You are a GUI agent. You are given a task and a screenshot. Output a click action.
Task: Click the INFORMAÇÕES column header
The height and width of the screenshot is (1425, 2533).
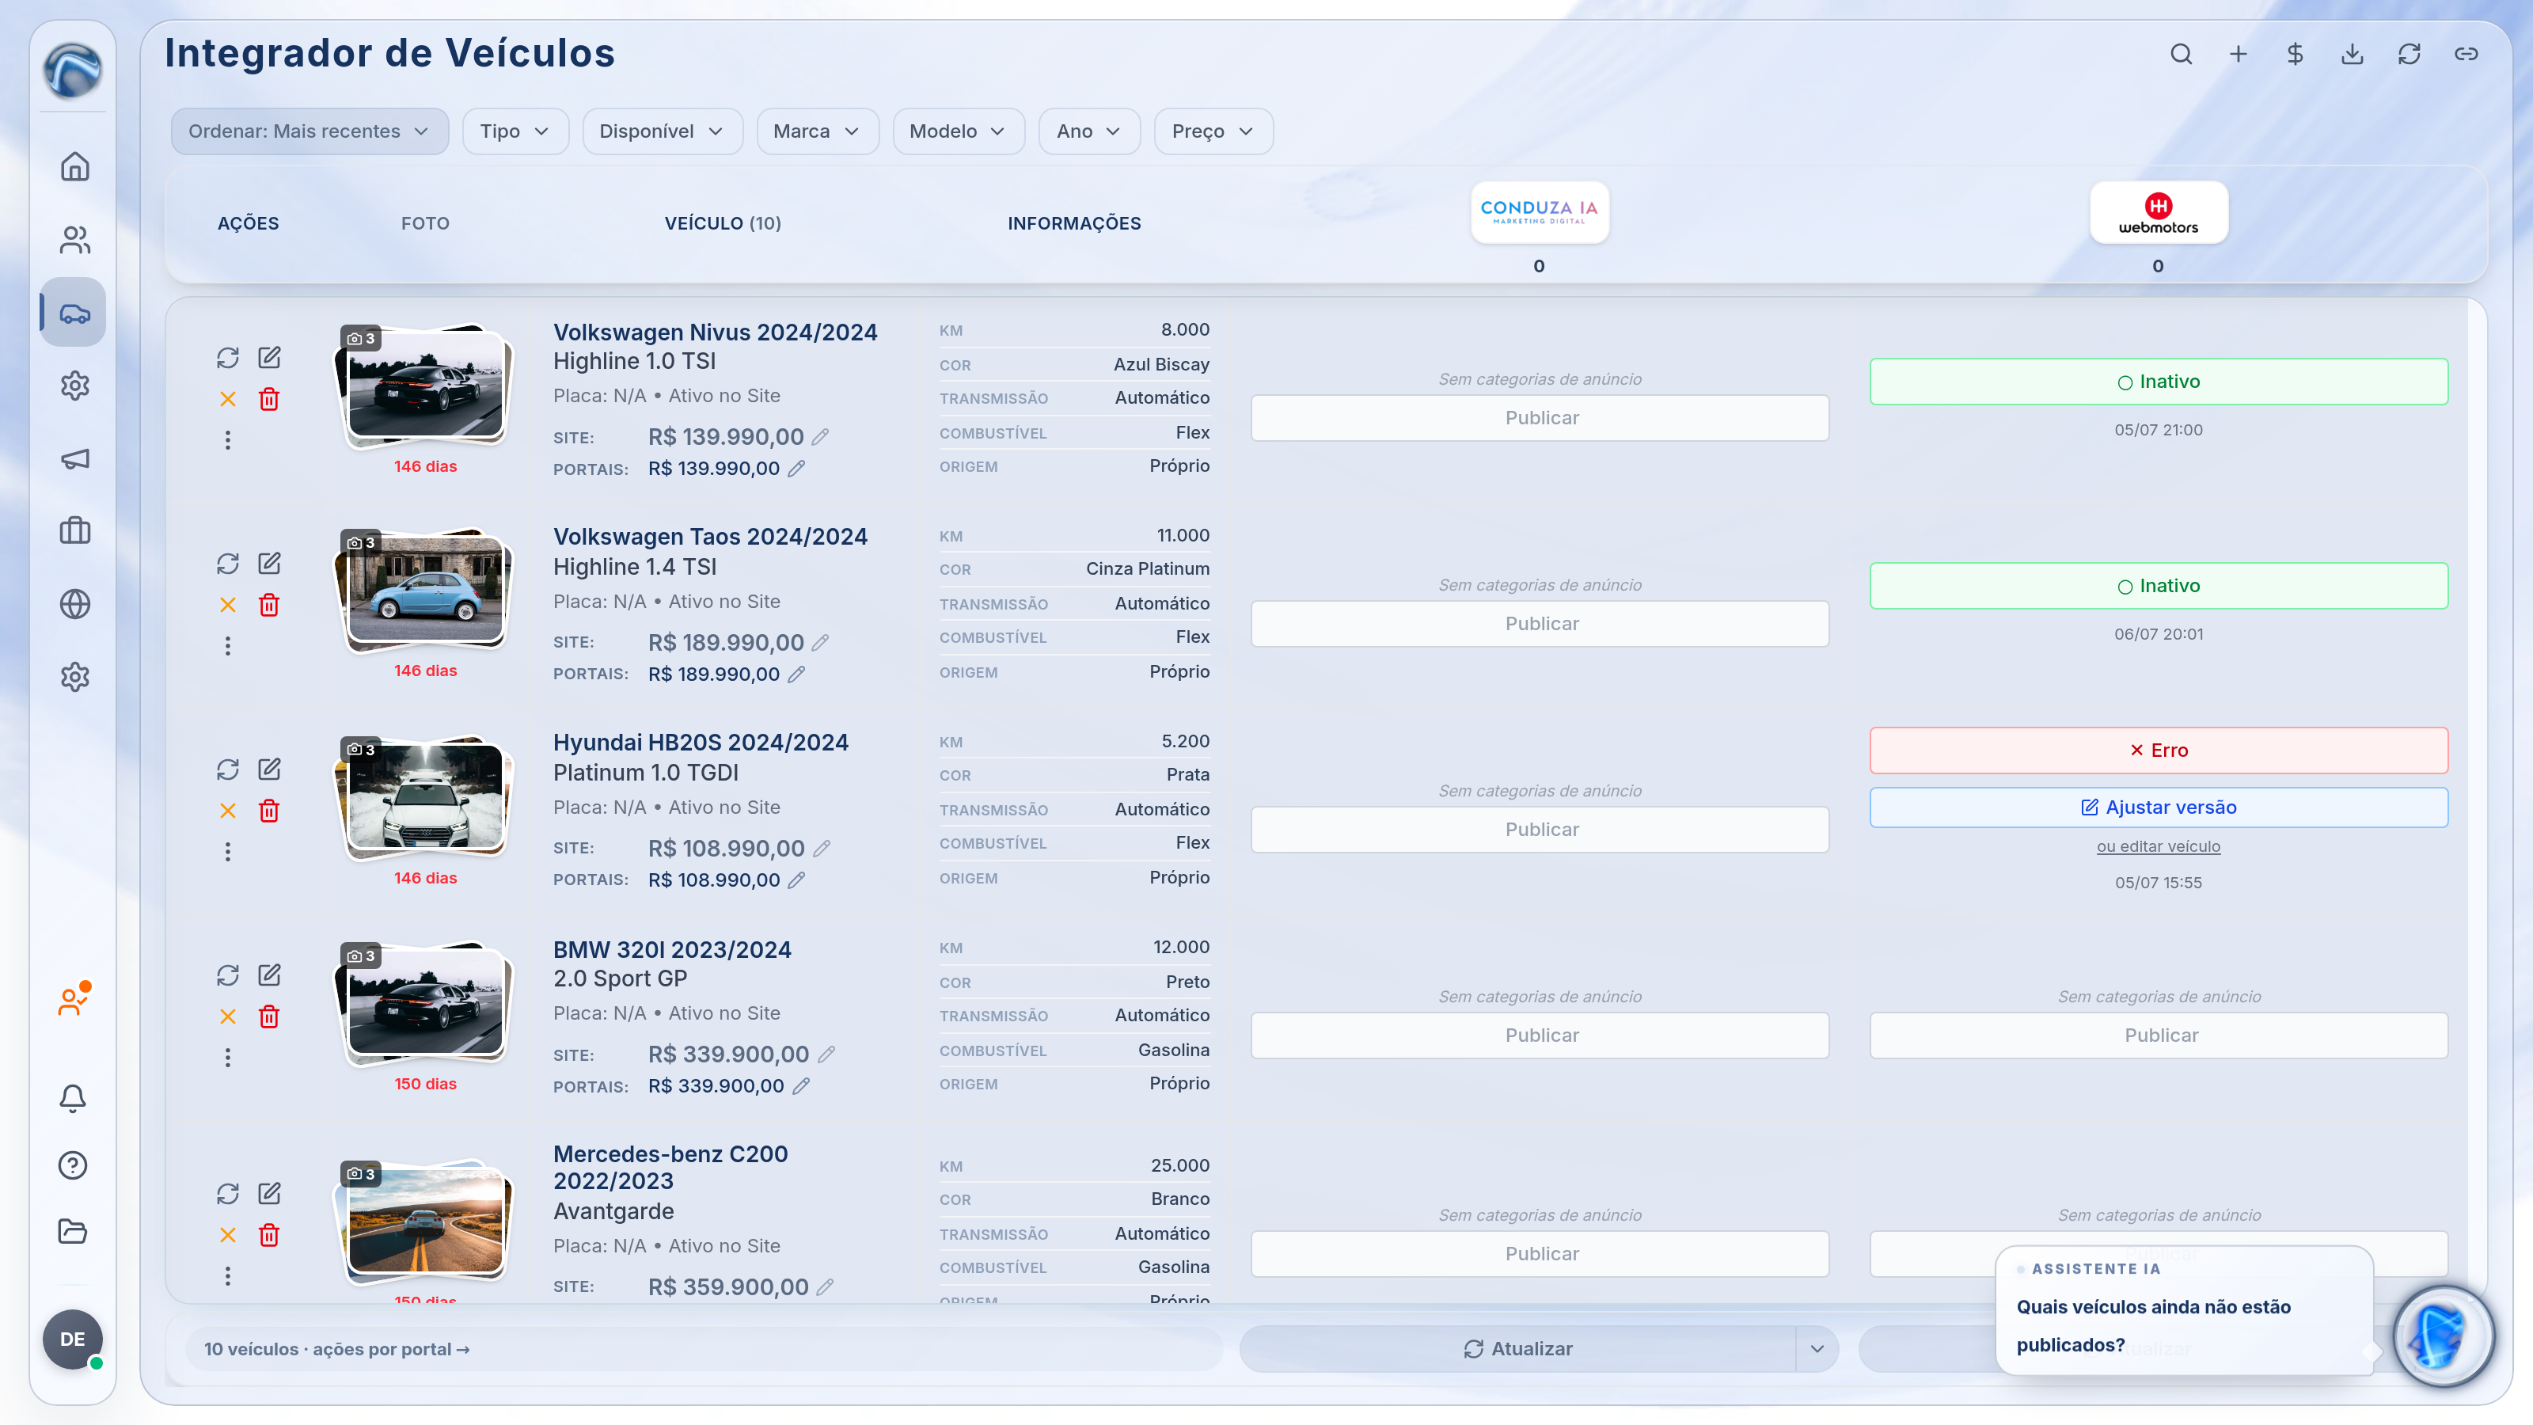1074,224
